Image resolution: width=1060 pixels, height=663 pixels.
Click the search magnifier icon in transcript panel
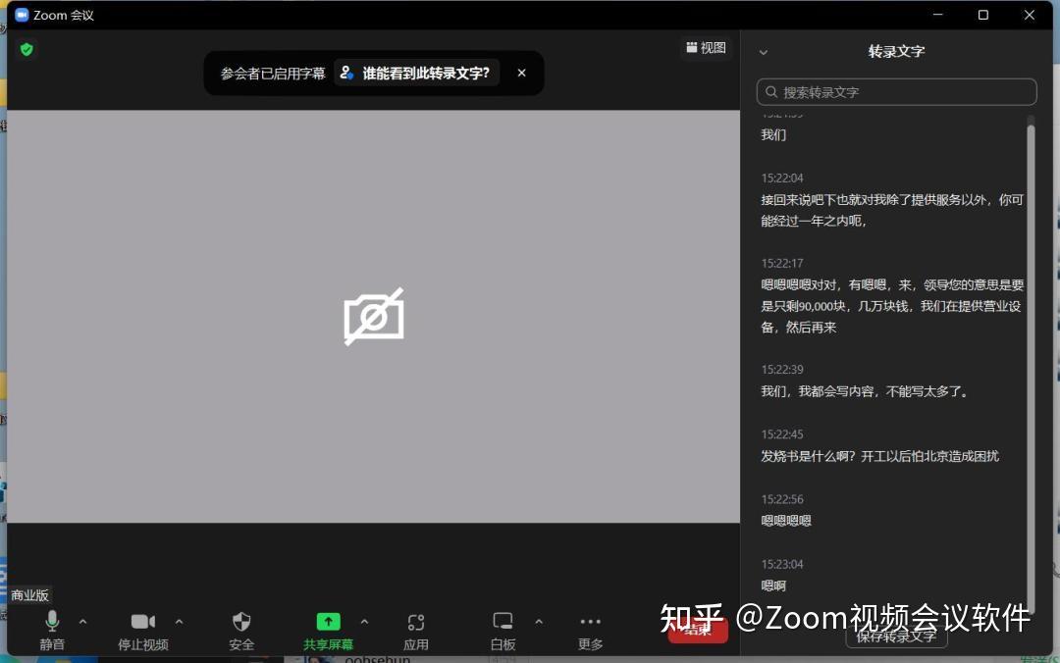coord(771,92)
